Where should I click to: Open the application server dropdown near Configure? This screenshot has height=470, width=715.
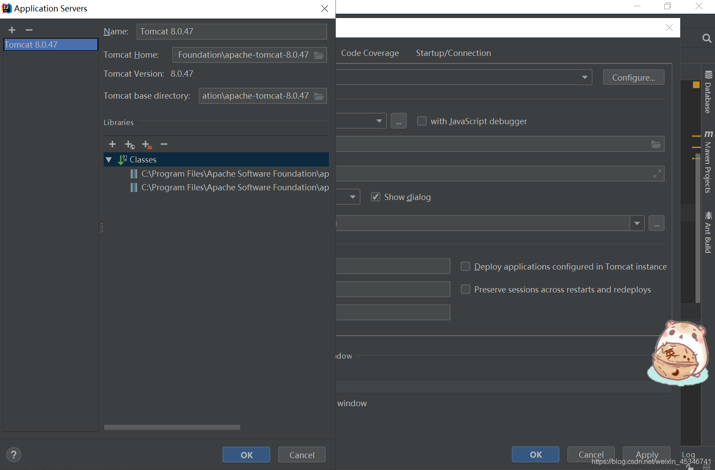[x=585, y=77]
